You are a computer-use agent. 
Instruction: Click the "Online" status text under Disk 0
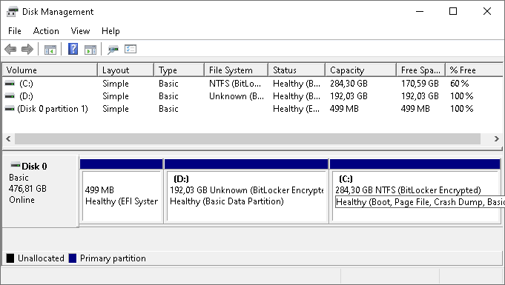click(x=22, y=200)
